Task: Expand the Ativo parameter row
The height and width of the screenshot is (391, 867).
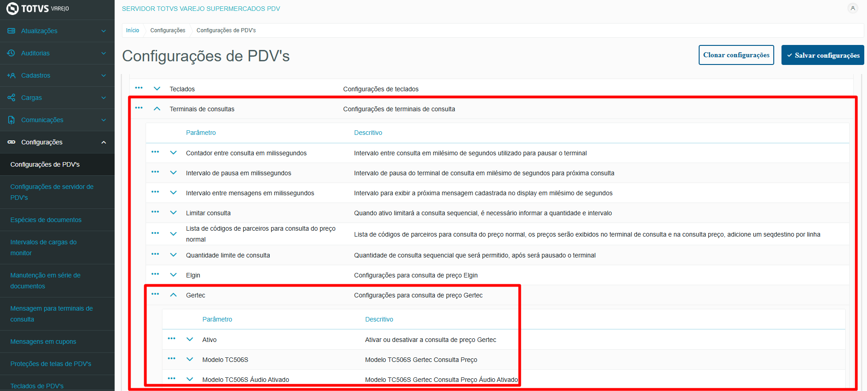Action: pos(190,339)
